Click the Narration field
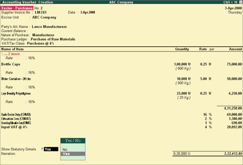The image size is (243, 165). pyautogui.click(x=8, y=154)
